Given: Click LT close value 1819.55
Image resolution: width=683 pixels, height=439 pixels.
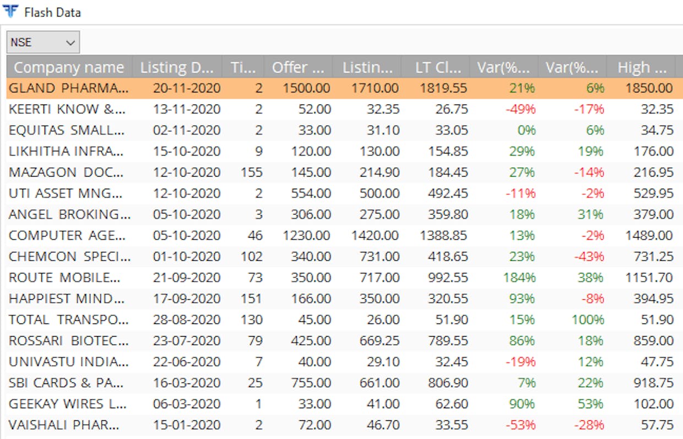Looking at the screenshot, I should click(444, 88).
